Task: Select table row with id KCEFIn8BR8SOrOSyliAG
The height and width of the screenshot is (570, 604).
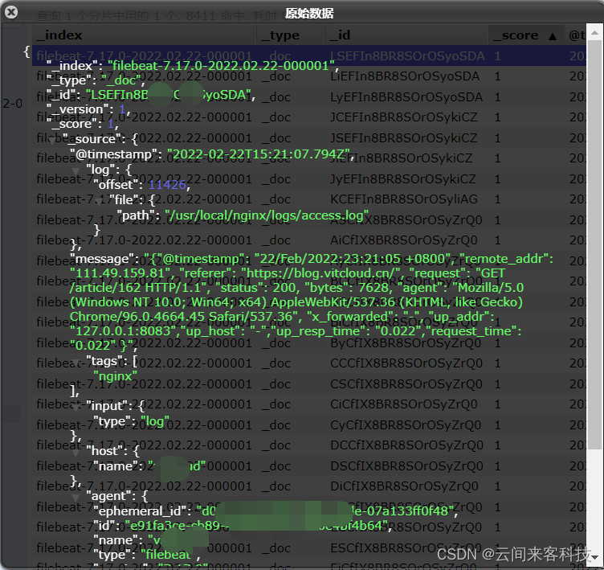Action: [x=309, y=199]
